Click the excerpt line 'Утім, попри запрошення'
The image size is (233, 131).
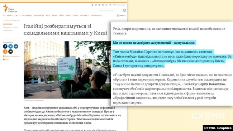tap(169, 31)
